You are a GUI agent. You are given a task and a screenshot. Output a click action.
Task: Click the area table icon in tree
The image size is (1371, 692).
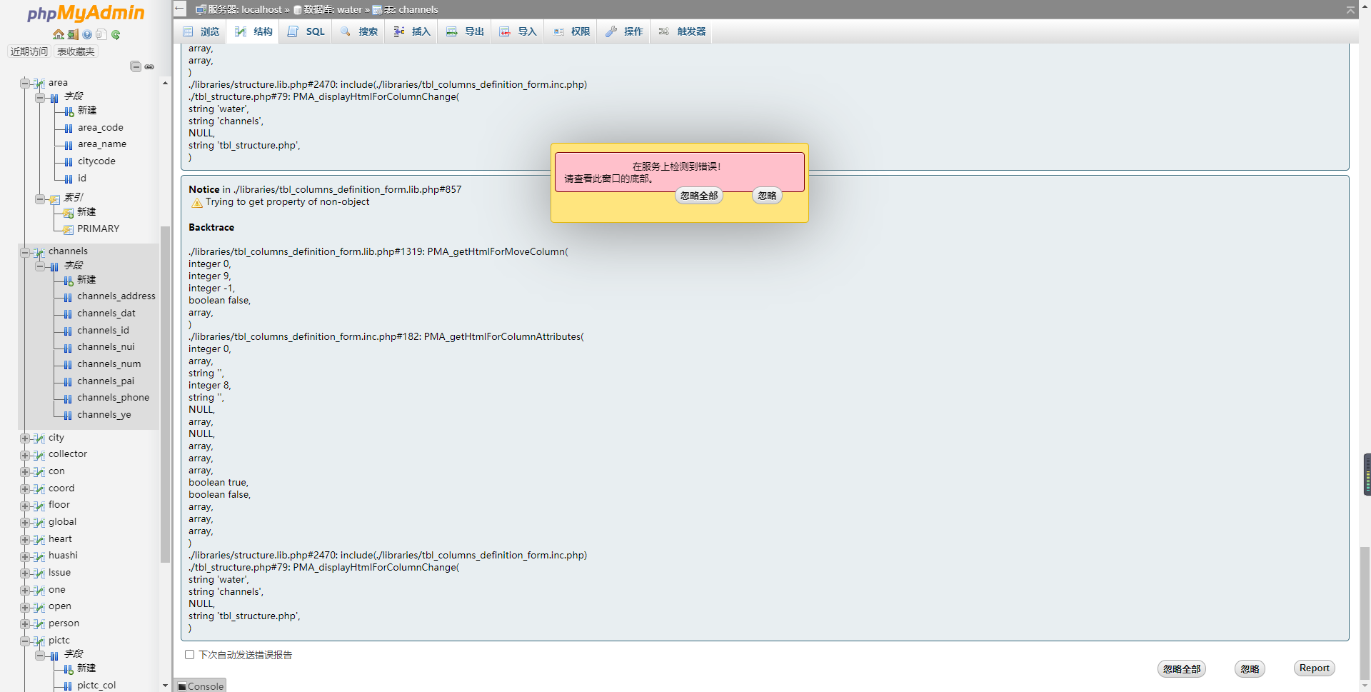[x=39, y=84]
